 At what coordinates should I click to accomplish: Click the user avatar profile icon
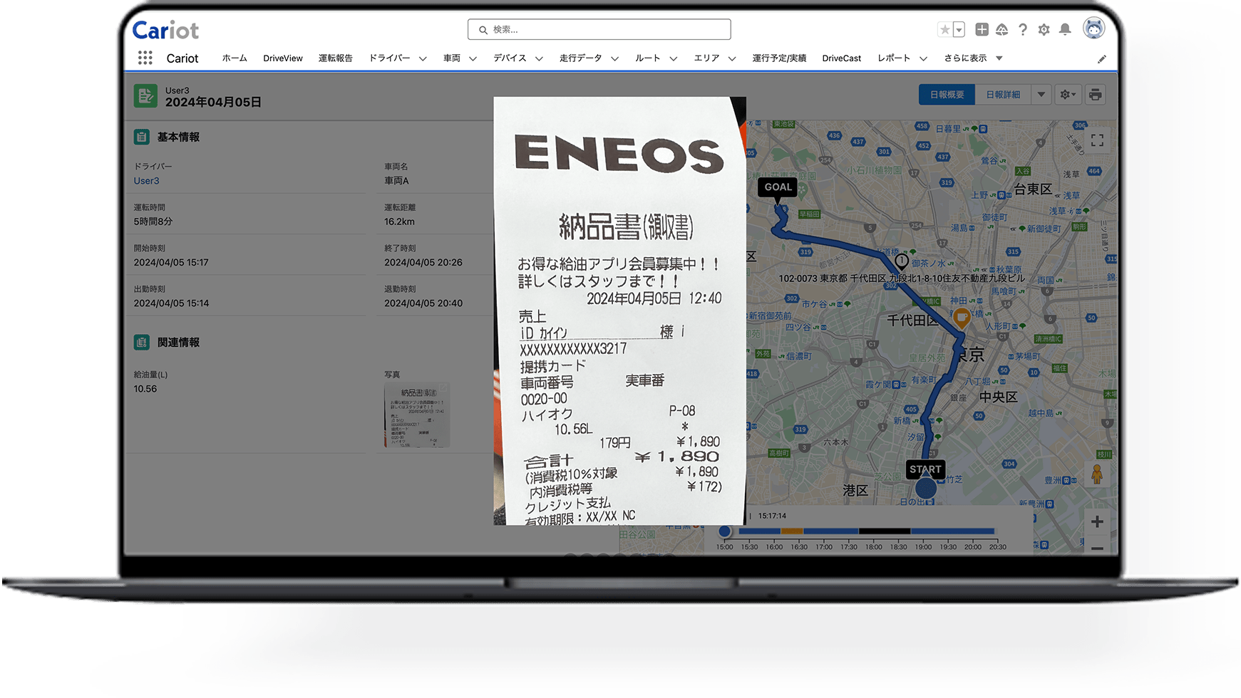(x=1093, y=28)
